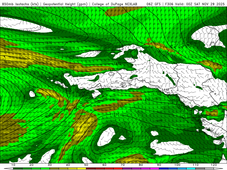The height and width of the screenshot is (170, 227).
Task: Click the '850mb Isotachs (kts)' title text
Action: 20,4
